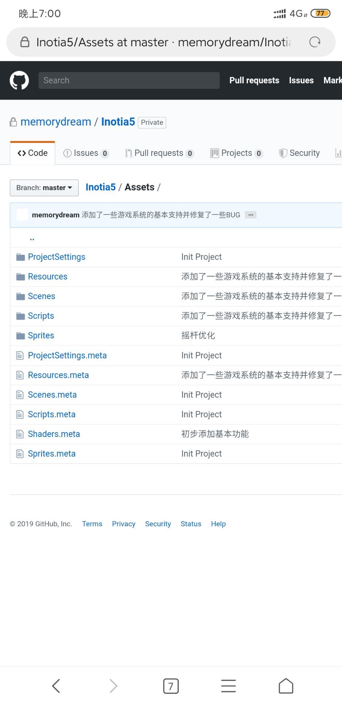
Task: Open Pull requests in top navigation
Action: pyautogui.click(x=254, y=80)
